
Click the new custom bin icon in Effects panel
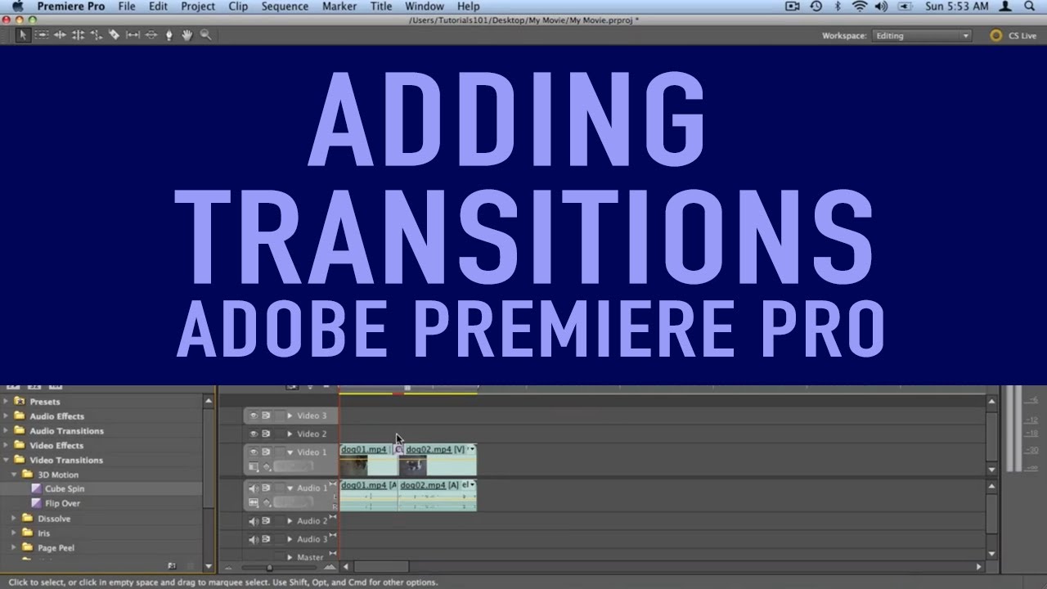[x=172, y=565]
